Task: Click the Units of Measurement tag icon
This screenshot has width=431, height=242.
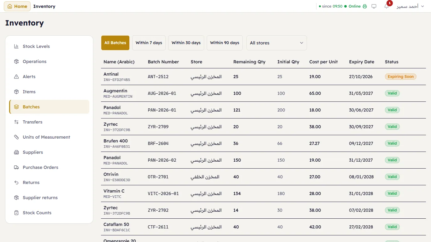Action: [x=16, y=137]
